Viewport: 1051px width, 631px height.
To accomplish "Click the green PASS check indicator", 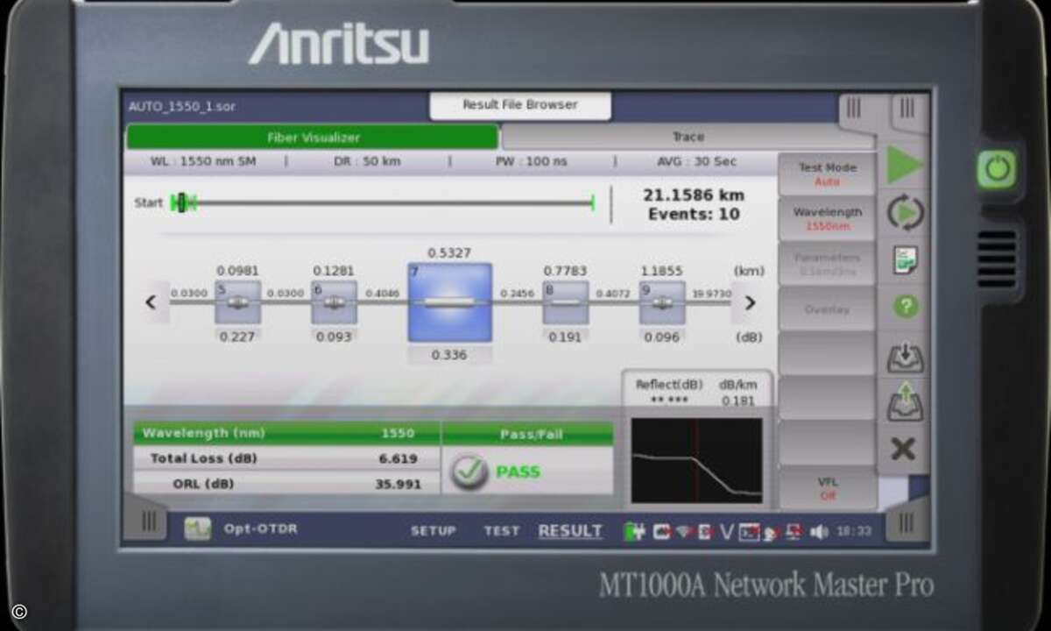I will click(469, 472).
